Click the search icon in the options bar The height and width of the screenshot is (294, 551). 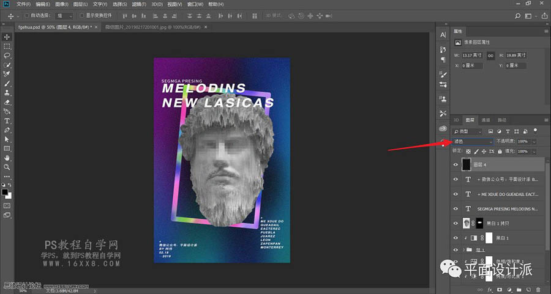518,15
